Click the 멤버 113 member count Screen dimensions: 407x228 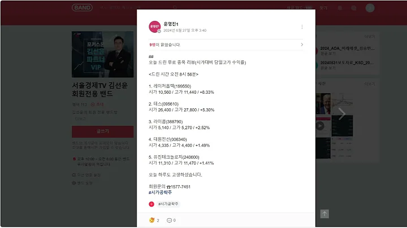[x=80, y=104]
